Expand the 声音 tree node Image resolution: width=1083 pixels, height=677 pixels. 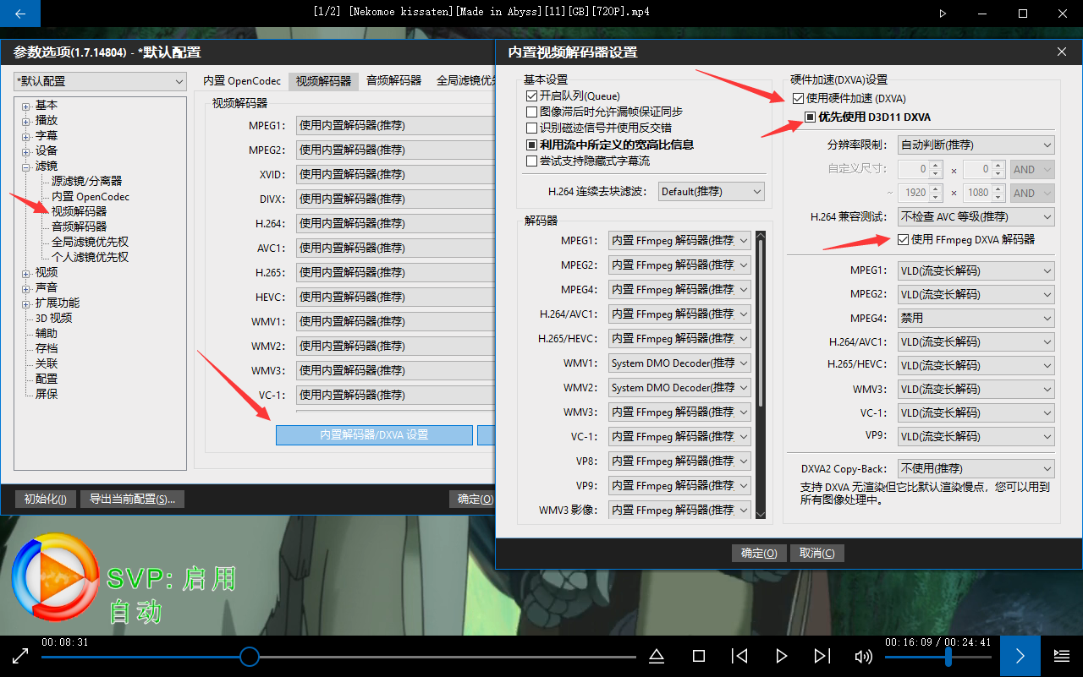point(26,288)
